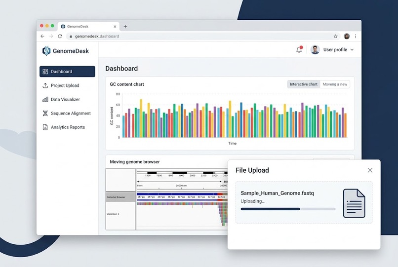
Task: Click the Uploading... status text
Action: (253, 201)
